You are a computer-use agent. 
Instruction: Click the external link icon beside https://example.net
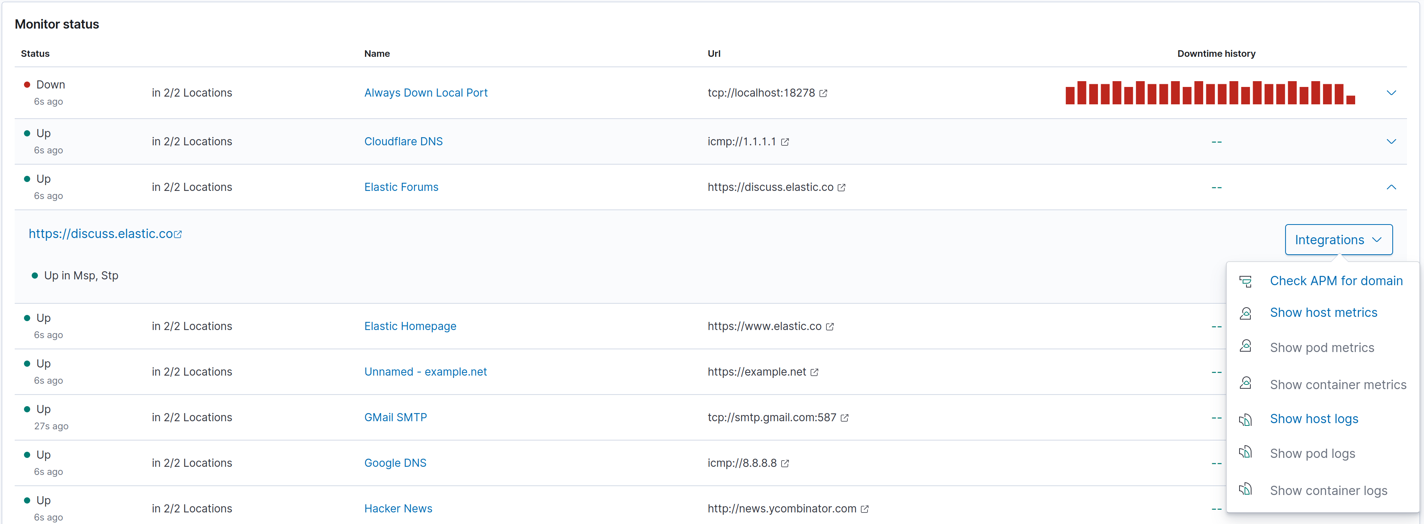coord(814,372)
